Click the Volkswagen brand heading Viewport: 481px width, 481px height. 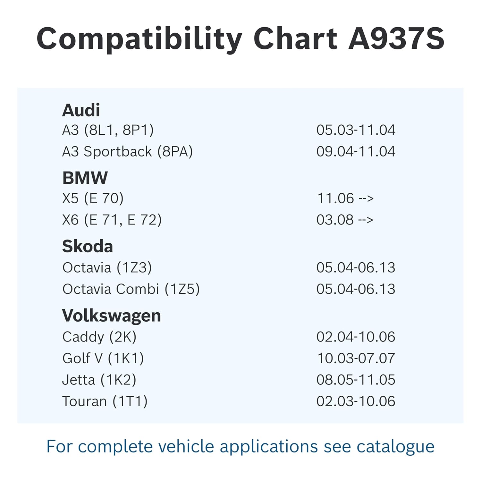coord(111,316)
